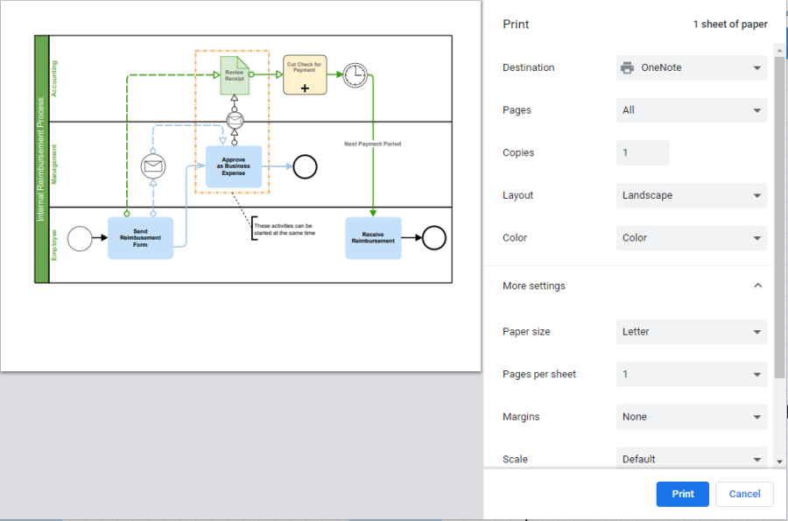
Task: Open the Destination dropdown
Action: pos(692,67)
